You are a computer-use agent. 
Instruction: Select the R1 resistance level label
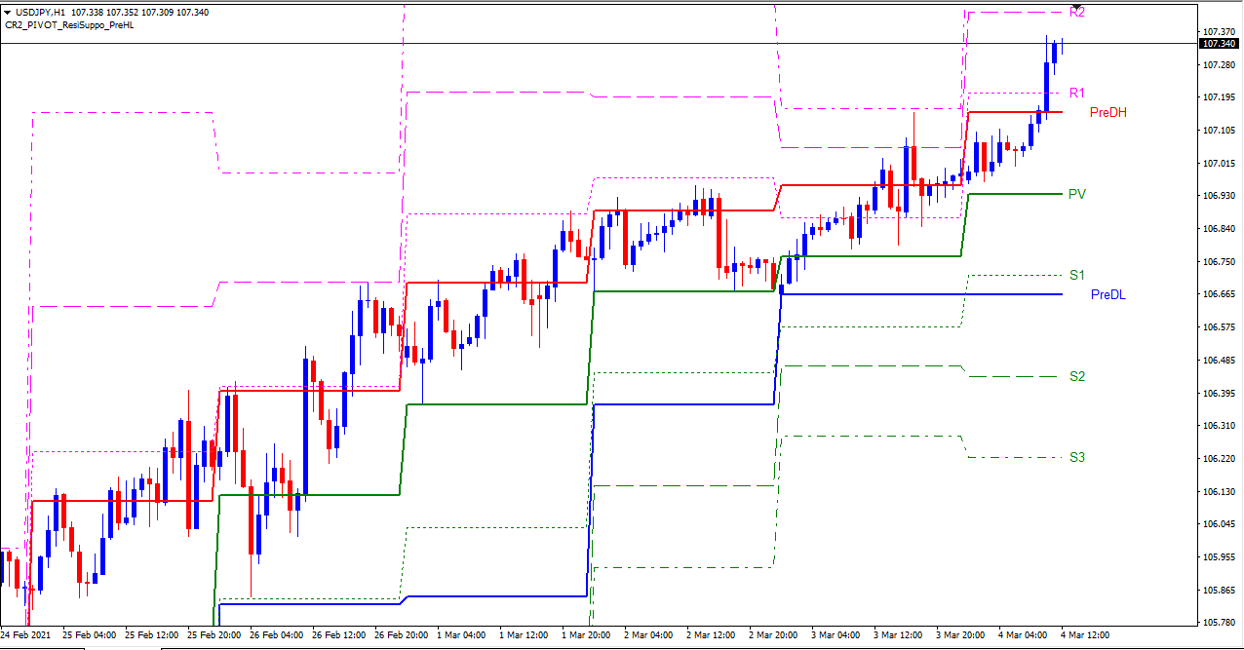1077,93
